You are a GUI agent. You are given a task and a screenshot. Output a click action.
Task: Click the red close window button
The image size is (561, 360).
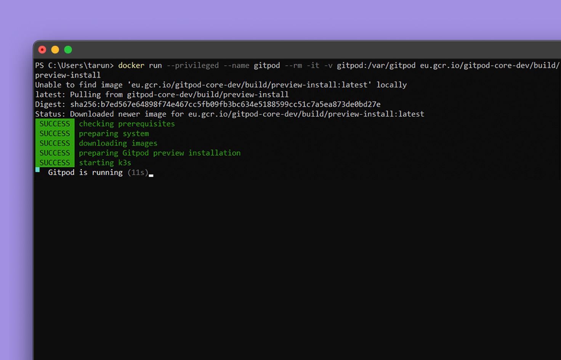42,50
